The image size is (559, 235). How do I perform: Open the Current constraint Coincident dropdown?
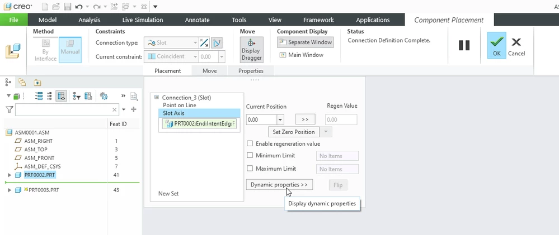coord(171,56)
